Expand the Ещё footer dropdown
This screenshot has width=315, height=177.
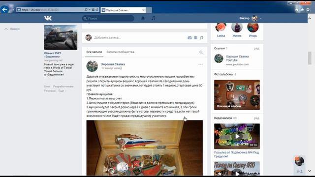click(62, 91)
